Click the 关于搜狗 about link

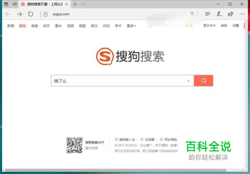pos(162,145)
